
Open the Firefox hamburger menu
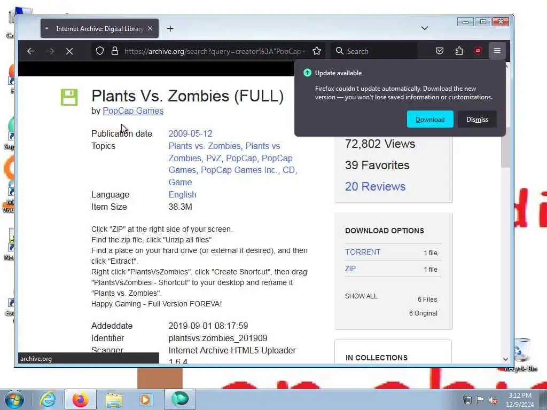click(x=497, y=51)
